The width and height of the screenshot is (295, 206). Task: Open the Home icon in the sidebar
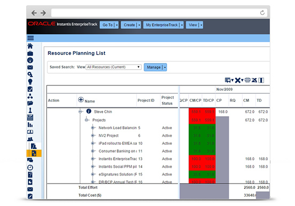tap(30, 46)
